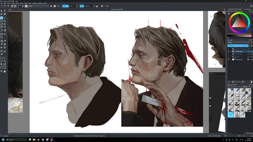Image resolution: width=253 pixels, height=142 pixels.
Task: Open the Filter menu
Action: [26, 3]
